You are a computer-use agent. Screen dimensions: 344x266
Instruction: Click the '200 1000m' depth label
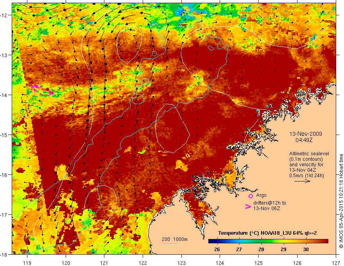(175, 239)
